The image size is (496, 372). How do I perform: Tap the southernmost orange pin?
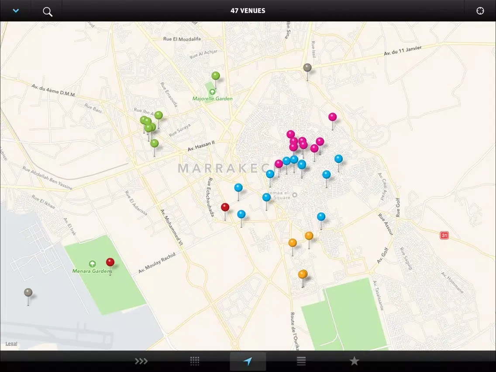(x=303, y=274)
